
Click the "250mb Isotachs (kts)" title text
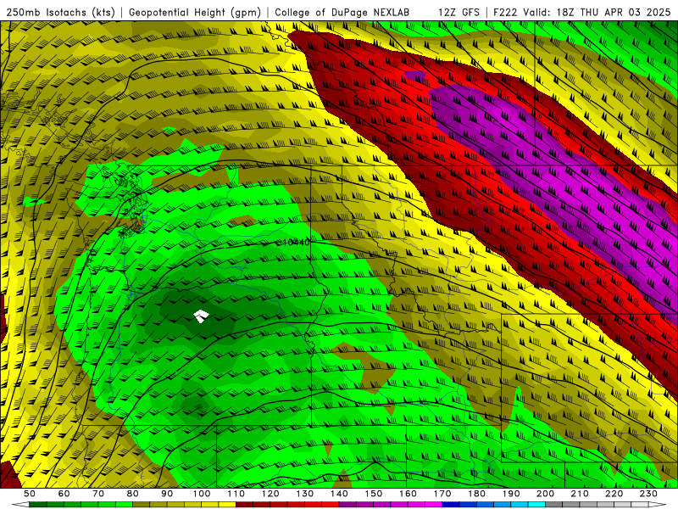pyautogui.click(x=61, y=12)
